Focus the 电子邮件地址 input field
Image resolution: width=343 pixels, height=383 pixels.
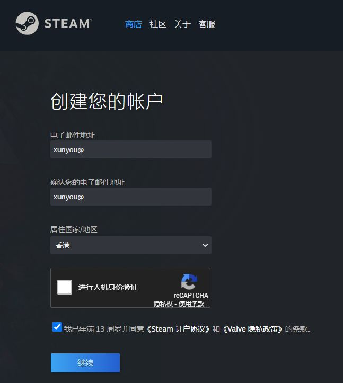tap(131, 149)
